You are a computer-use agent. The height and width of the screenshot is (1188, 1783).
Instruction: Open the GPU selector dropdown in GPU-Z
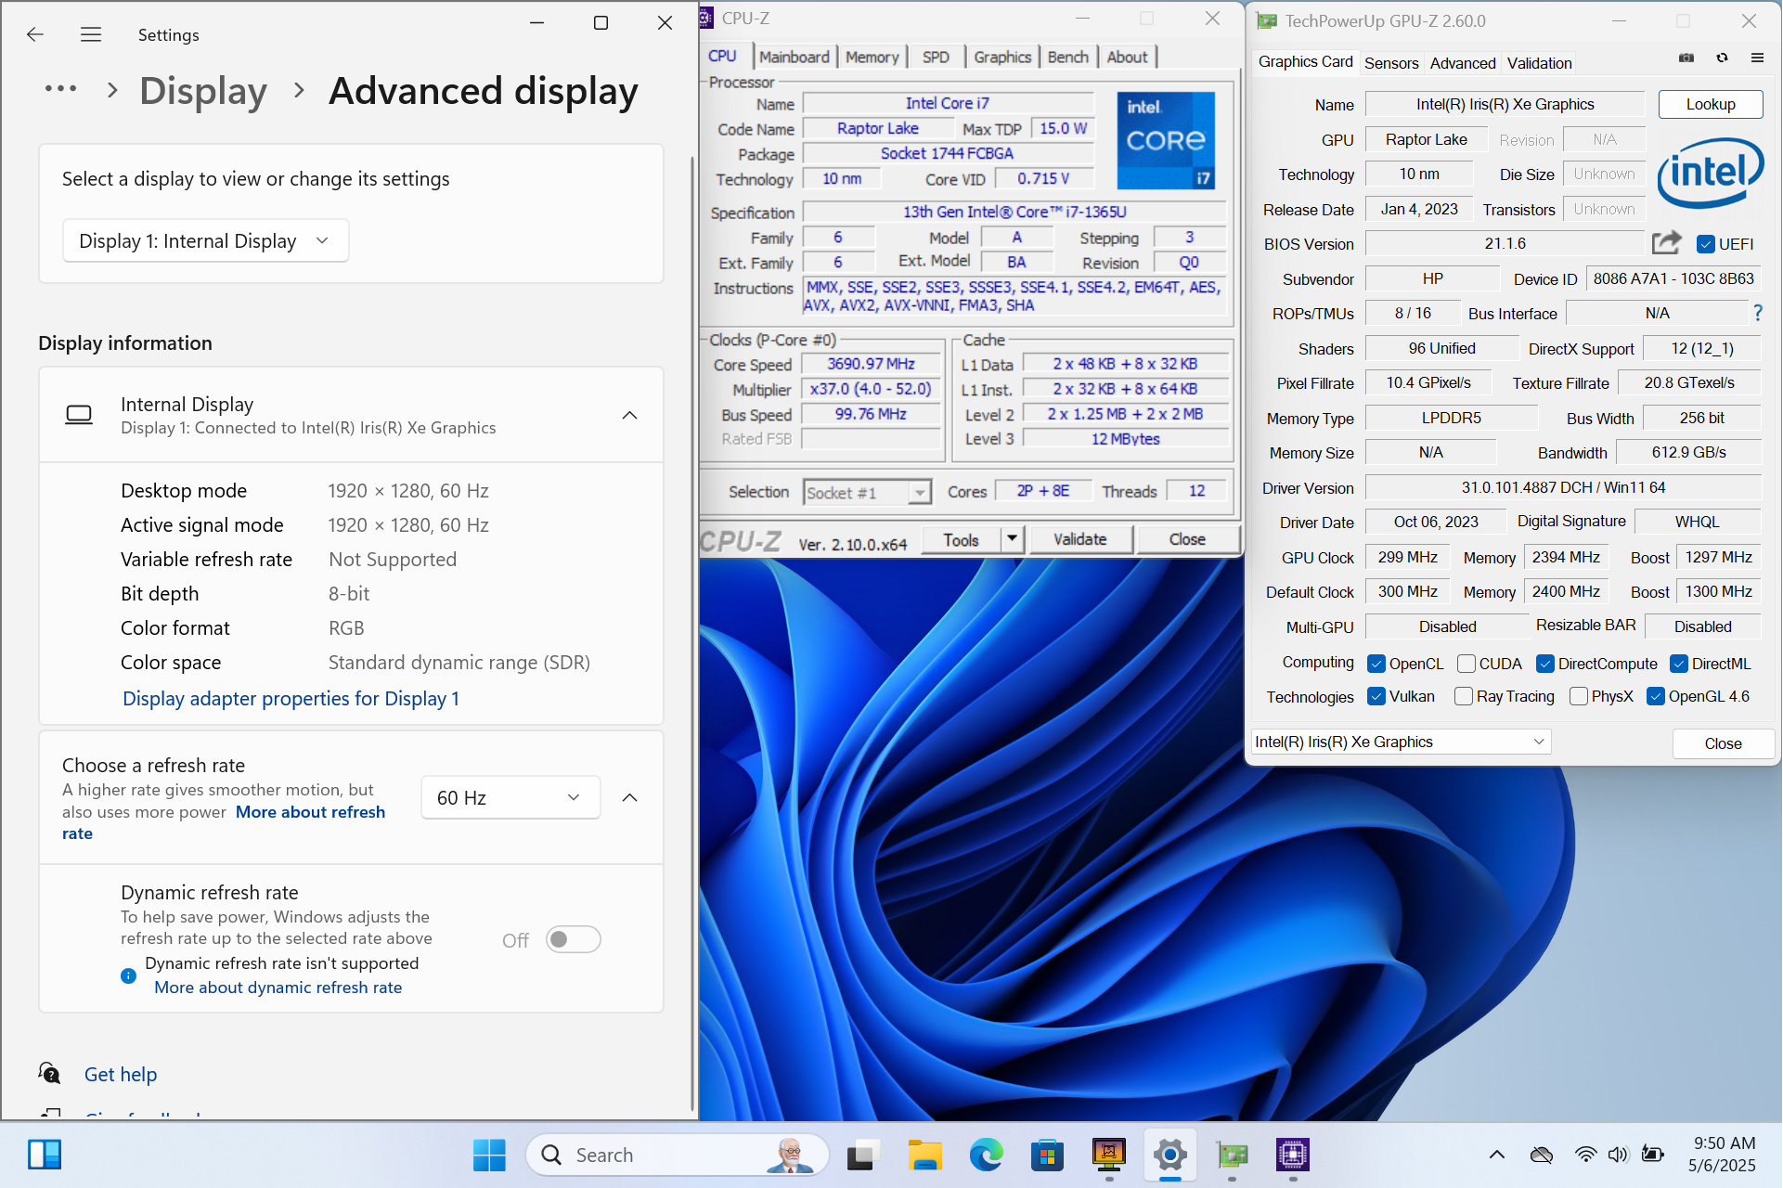point(1401,742)
